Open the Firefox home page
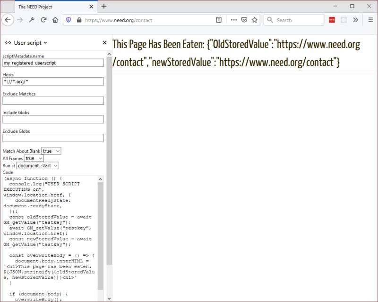 54,20
